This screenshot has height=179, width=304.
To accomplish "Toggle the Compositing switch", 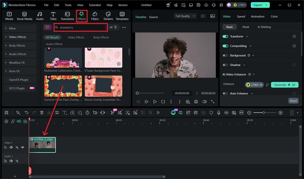I will (x=225, y=46).
